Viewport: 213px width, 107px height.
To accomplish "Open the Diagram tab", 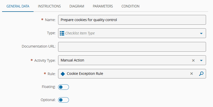I will tap(77, 6).
